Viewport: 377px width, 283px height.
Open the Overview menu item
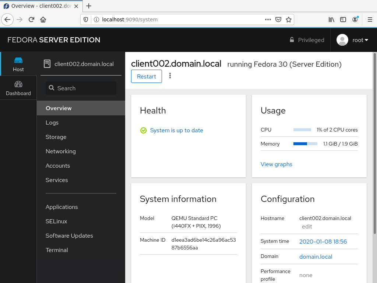coord(81,108)
